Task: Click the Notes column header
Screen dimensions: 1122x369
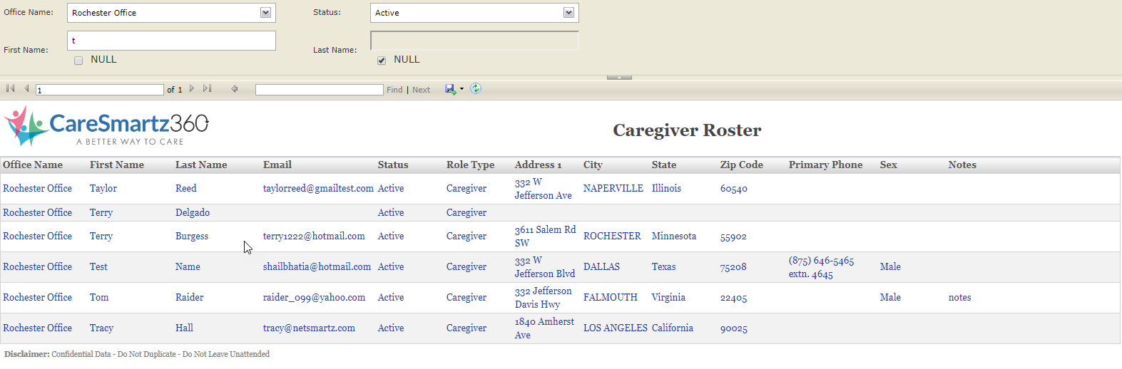Action: click(962, 165)
